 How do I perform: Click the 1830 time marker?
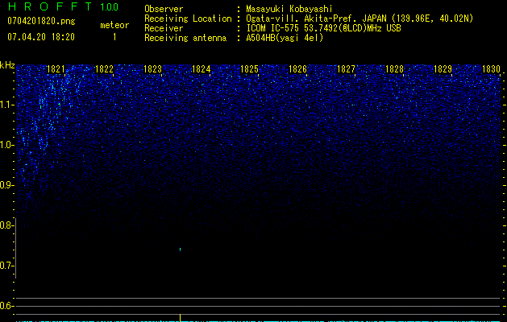pos(491,69)
